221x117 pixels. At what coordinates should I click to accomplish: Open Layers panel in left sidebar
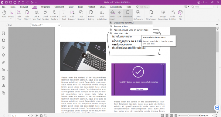[x=3, y=55]
